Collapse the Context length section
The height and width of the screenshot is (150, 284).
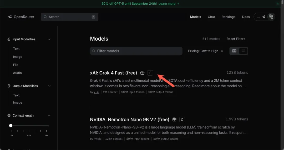point(49,116)
